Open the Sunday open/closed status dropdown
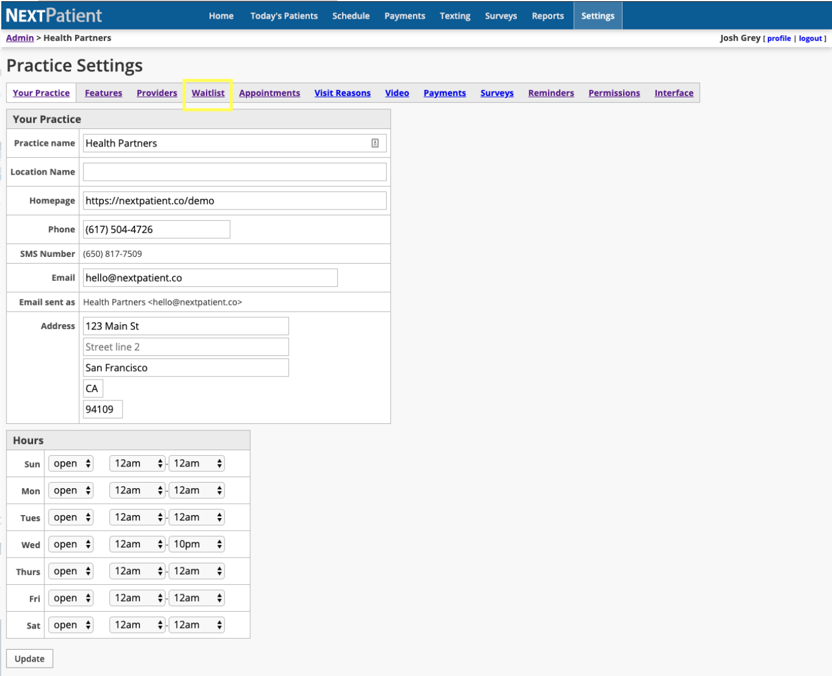This screenshot has height=676, width=832. point(71,463)
